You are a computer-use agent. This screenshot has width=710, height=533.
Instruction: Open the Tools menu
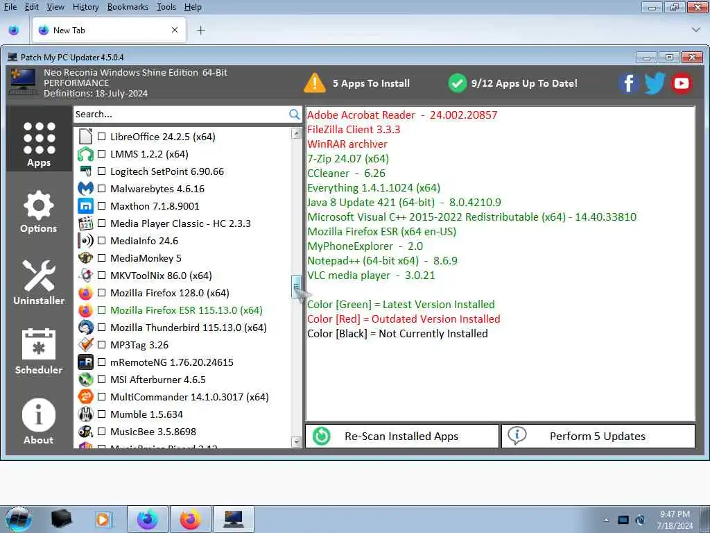coord(166,7)
